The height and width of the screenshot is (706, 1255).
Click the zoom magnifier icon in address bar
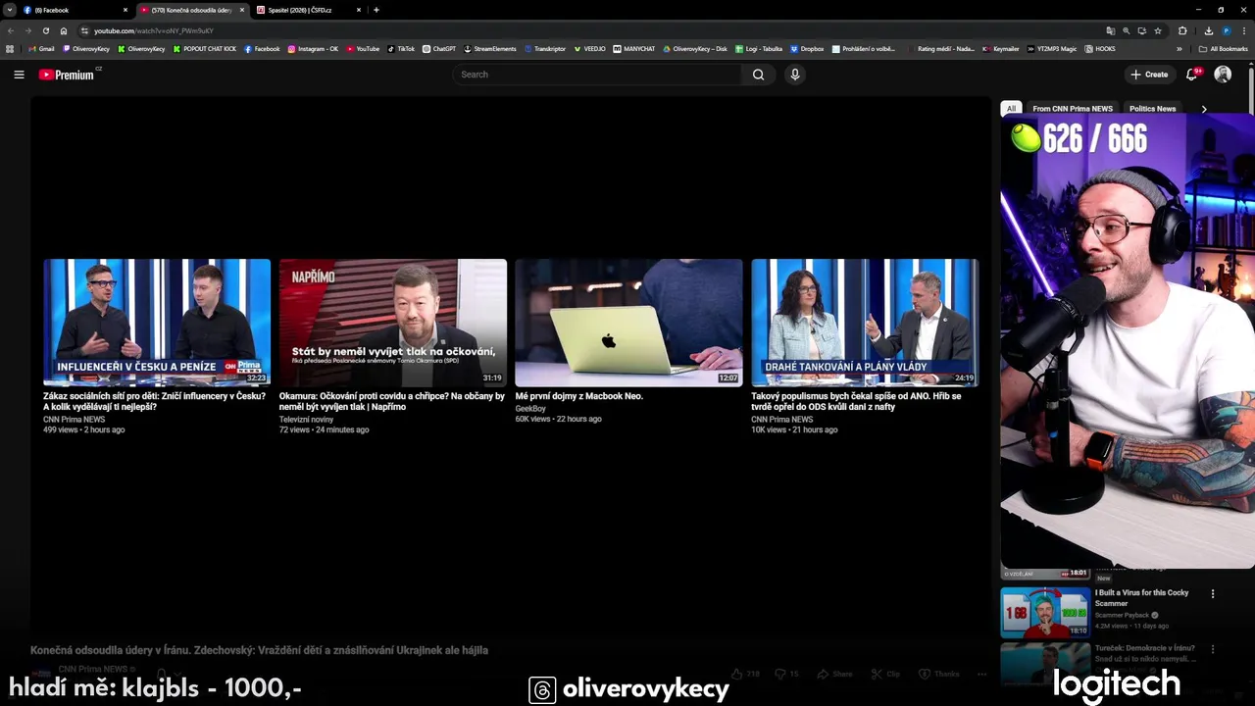[x=1126, y=30]
